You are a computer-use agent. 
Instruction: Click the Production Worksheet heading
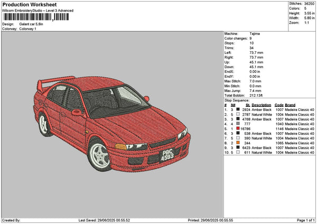[x=30, y=4]
